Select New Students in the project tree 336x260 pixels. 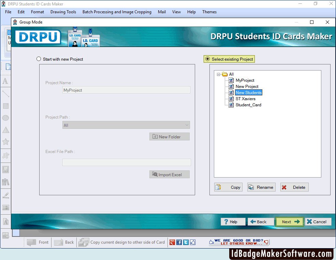click(x=249, y=92)
